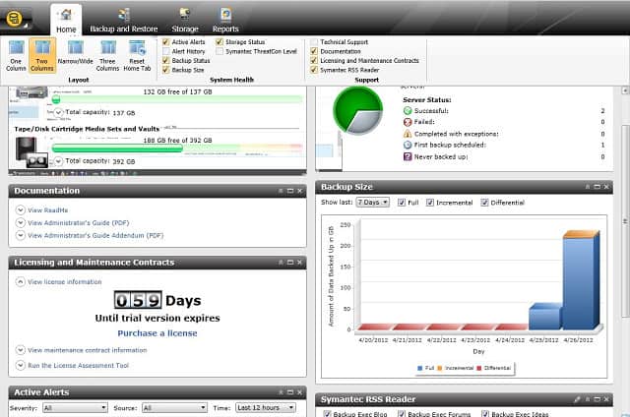Image resolution: width=630 pixels, height=417 pixels.
Task: Click the Completed with exceptions warning icon
Action: [408, 133]
